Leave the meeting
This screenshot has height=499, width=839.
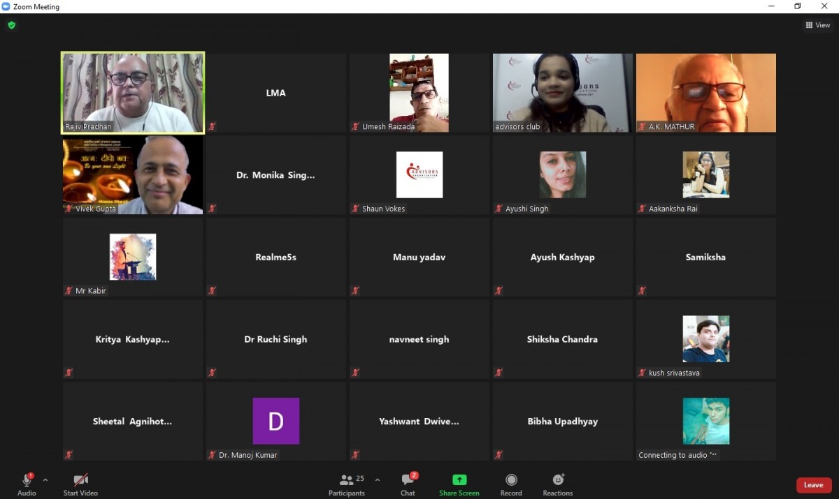813,485
